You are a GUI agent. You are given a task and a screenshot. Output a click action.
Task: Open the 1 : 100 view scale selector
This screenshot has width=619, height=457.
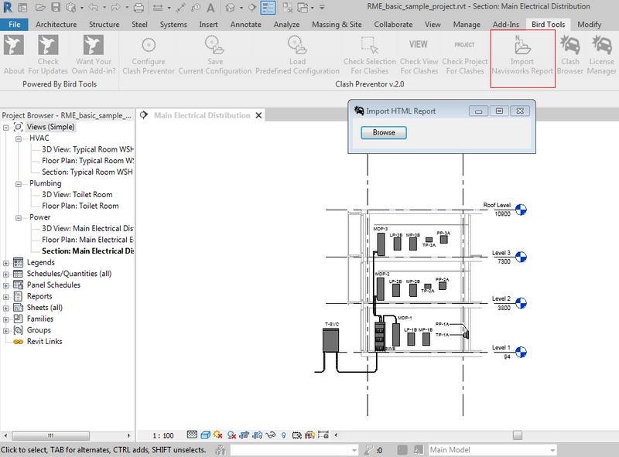163,435
